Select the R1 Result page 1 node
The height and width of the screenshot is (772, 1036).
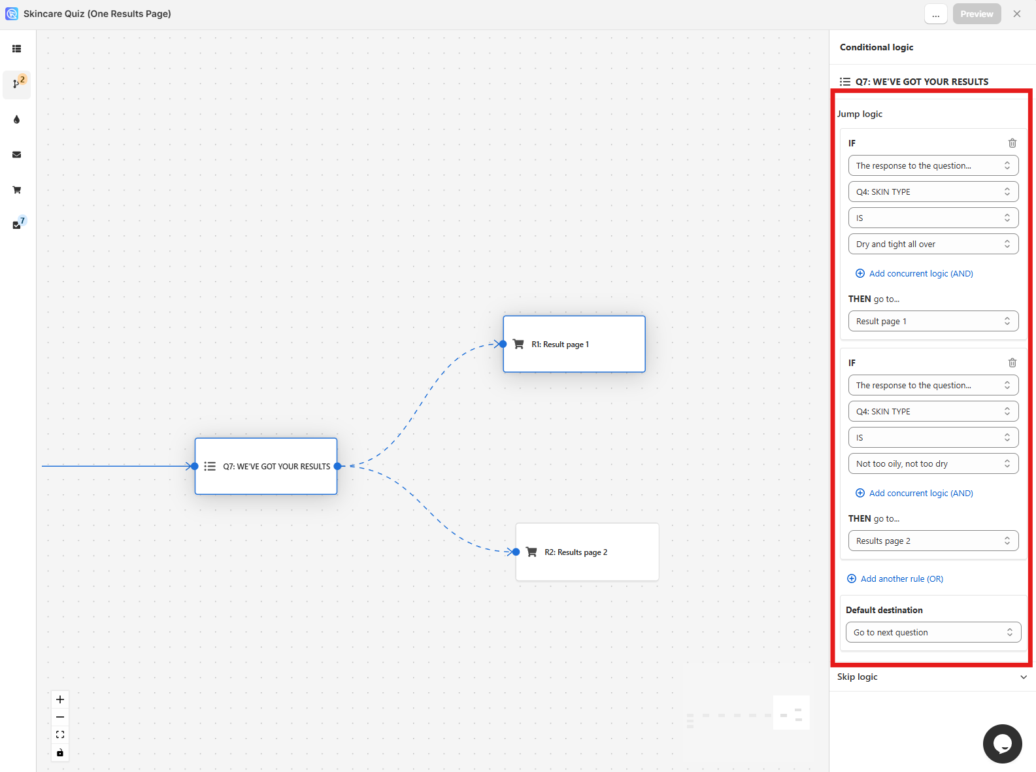tap(574, 344)
